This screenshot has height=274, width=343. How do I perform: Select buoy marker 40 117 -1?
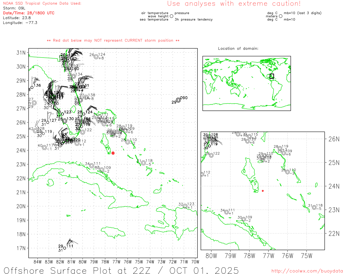pos(44,147)
